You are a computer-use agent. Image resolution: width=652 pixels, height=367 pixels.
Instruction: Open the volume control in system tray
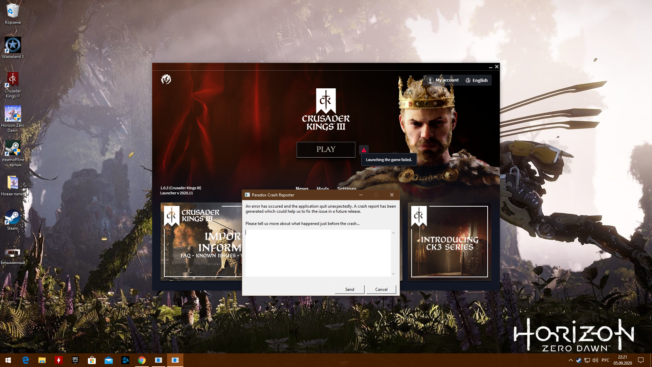click(x=595, y=360)
